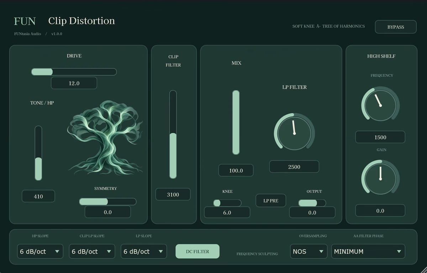Image resolution: width=427 pixels, height=273 pixels.
Task: Click the HIGH SHELF heading
Action: pyautogui.click(x=381, y=56)
